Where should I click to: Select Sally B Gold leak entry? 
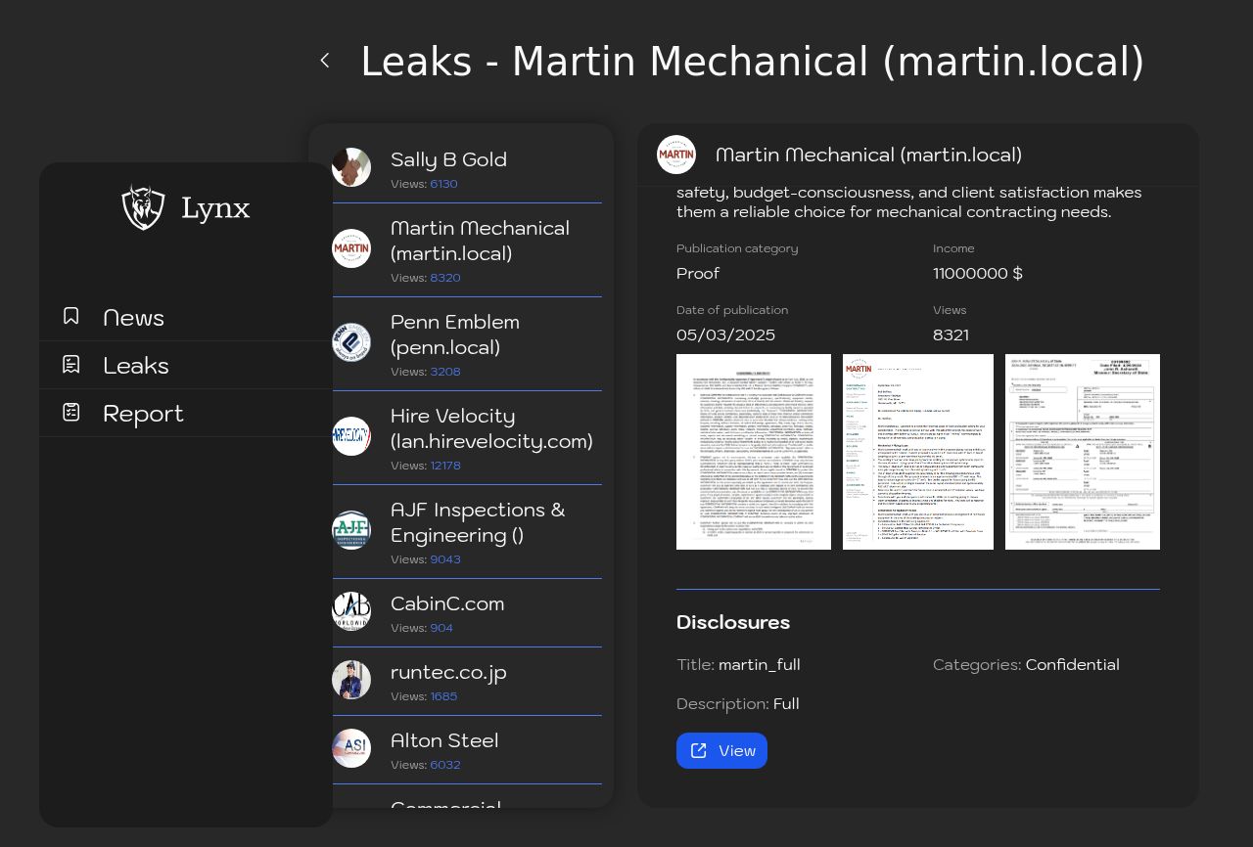467,168
